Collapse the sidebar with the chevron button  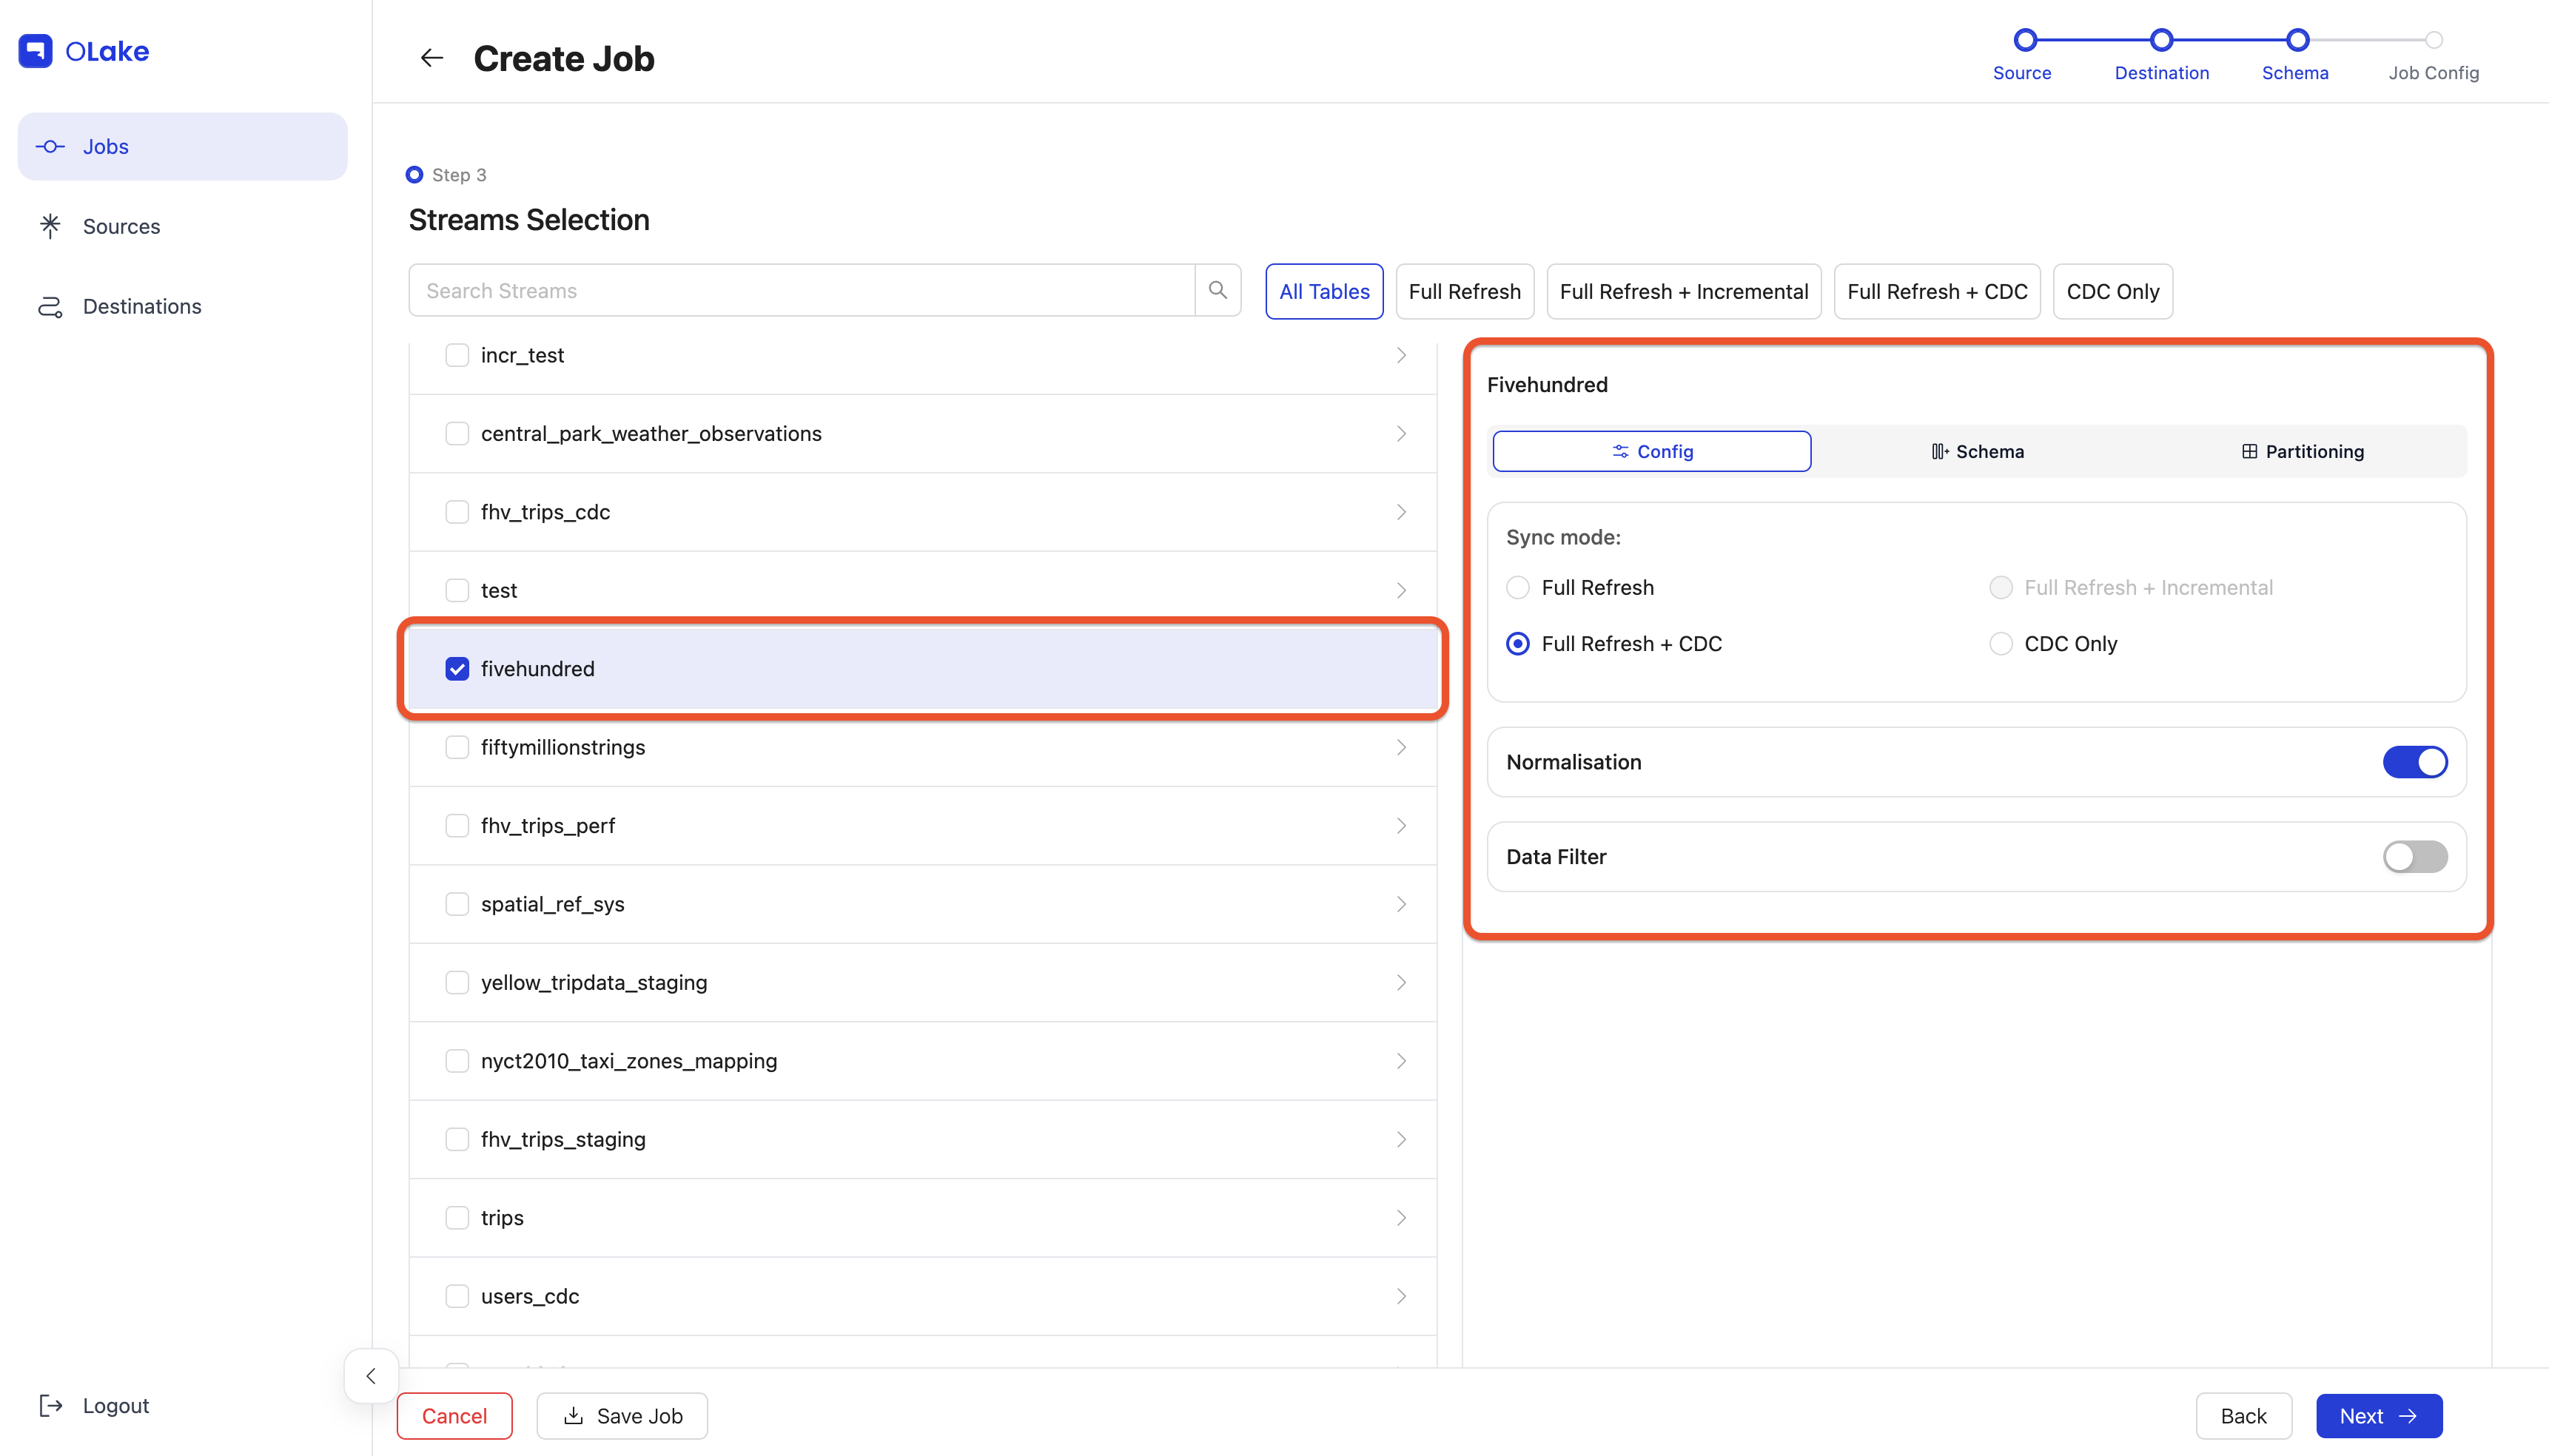click(x=370, y=1376)
